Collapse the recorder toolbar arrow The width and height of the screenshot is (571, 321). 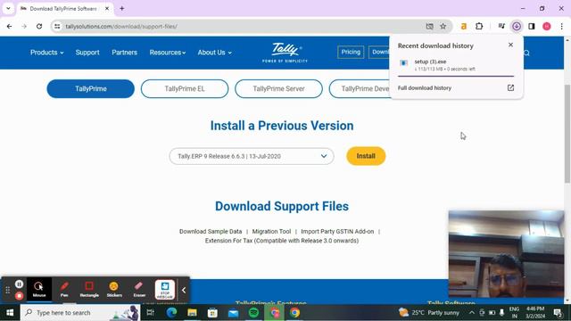tap(184, 290)
